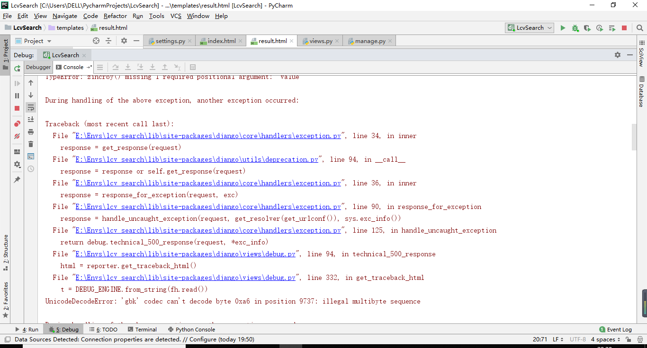Open the Database side panel
This screenshot has width=647, height=348.
(x=642, y=91)
